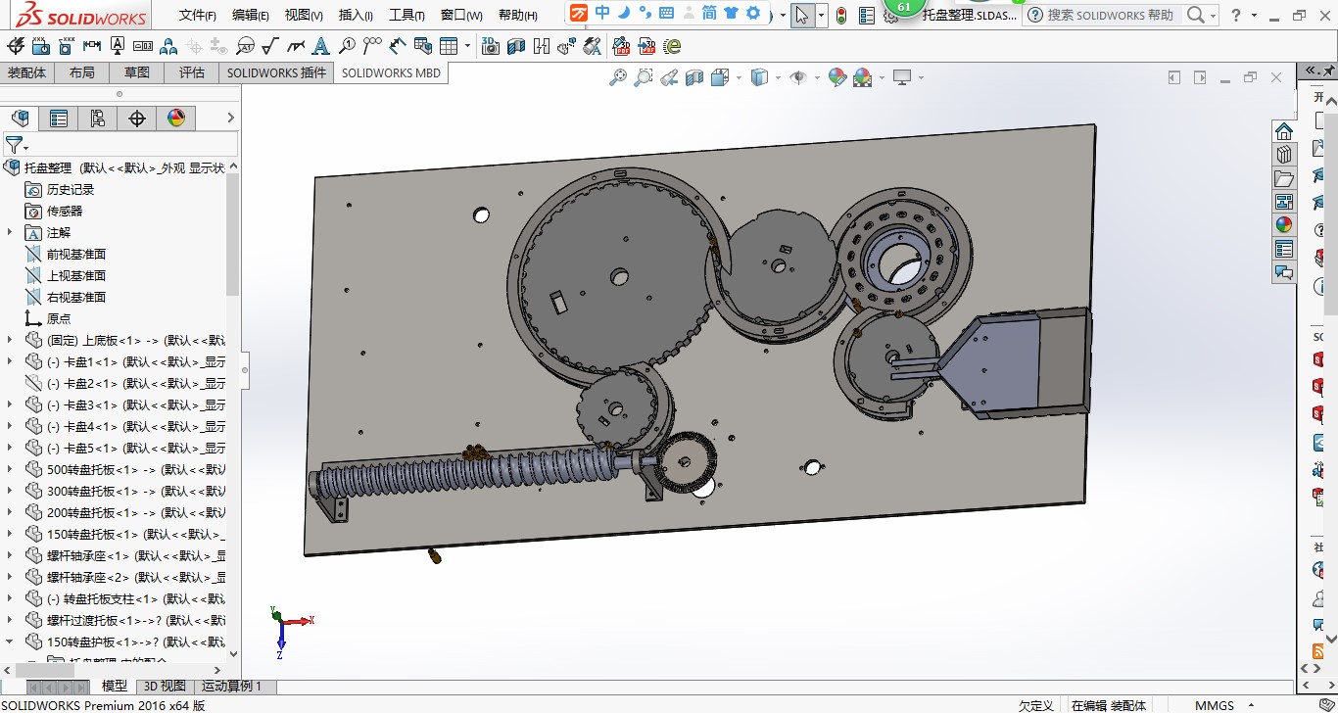Switch to the 运动算例 1 tab
Viewport: 1338px width, 713px height.
232,686
